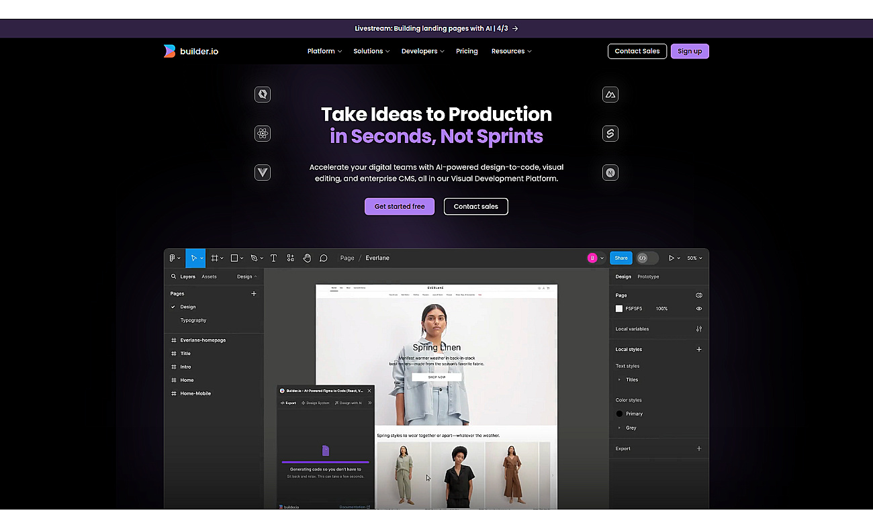Toggle page background visibility eye icon

click(699, 309)
